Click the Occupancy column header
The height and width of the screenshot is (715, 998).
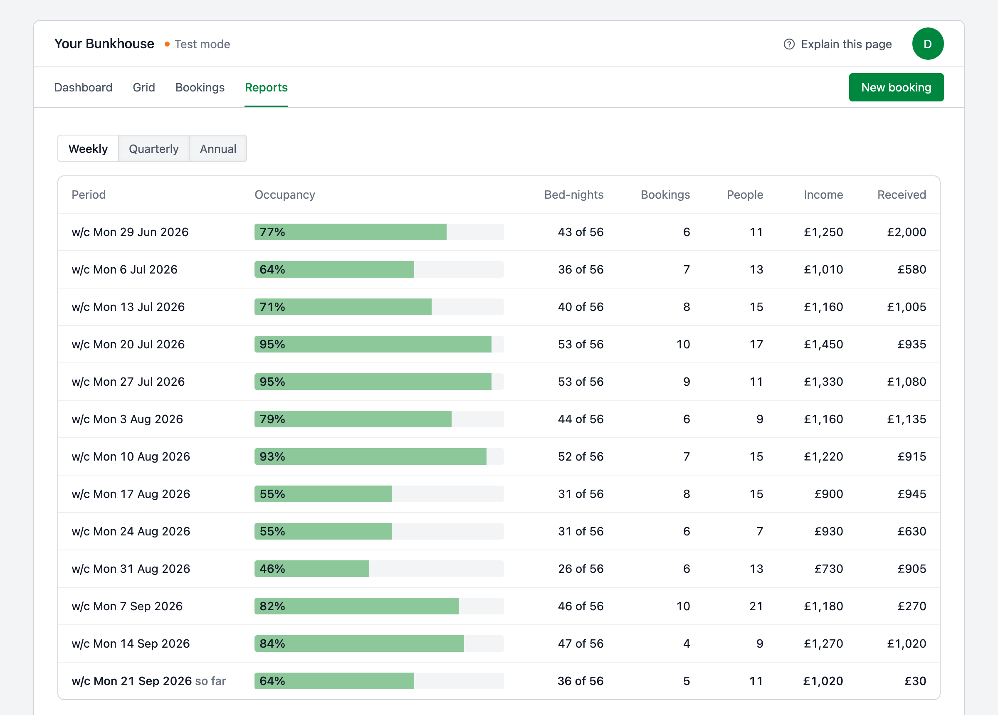[285, 195]
